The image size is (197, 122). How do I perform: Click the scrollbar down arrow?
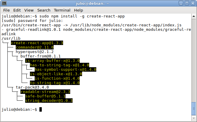coord(194,118)
